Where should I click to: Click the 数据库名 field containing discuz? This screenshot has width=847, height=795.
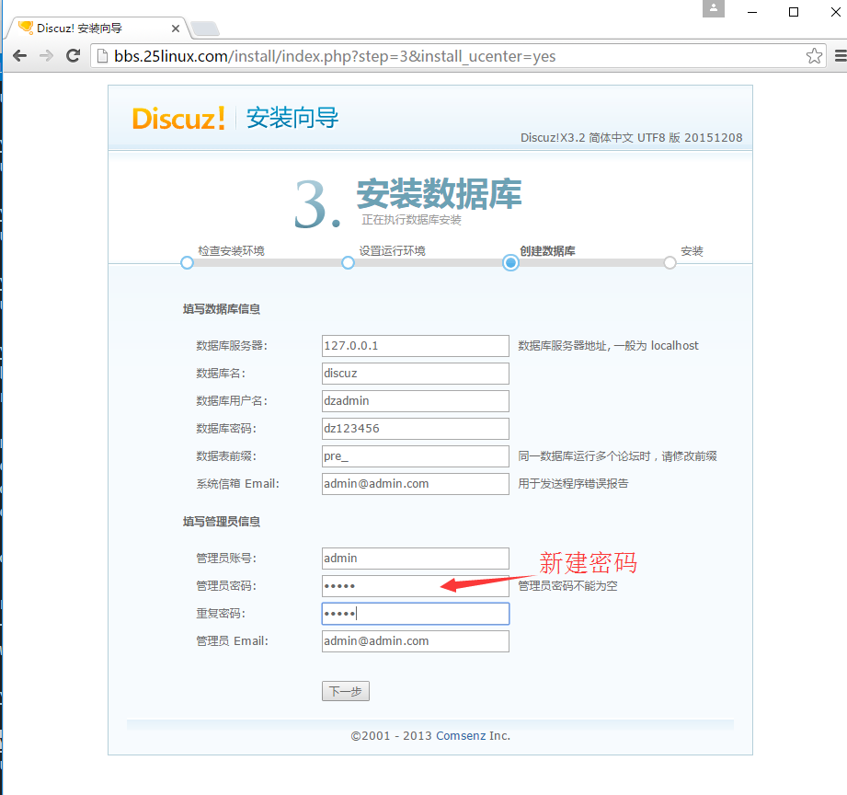[416, 374]
